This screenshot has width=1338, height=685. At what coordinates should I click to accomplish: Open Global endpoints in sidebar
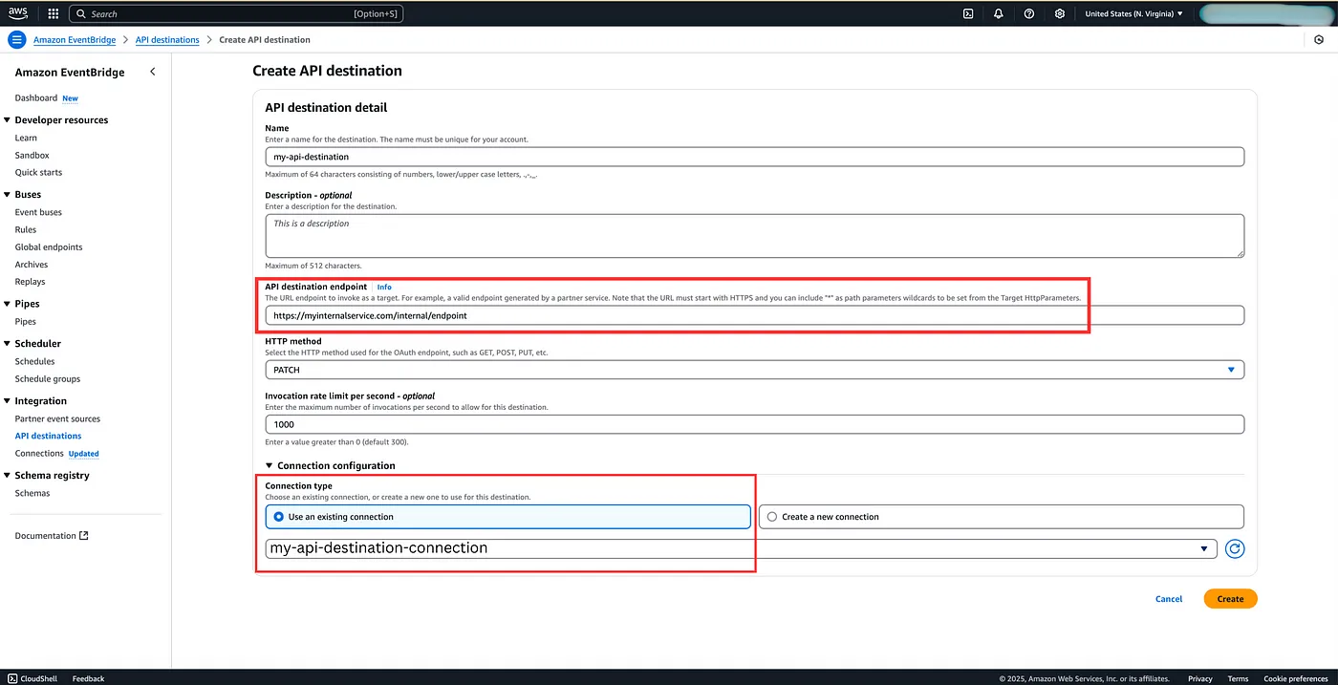coord(49,247)
